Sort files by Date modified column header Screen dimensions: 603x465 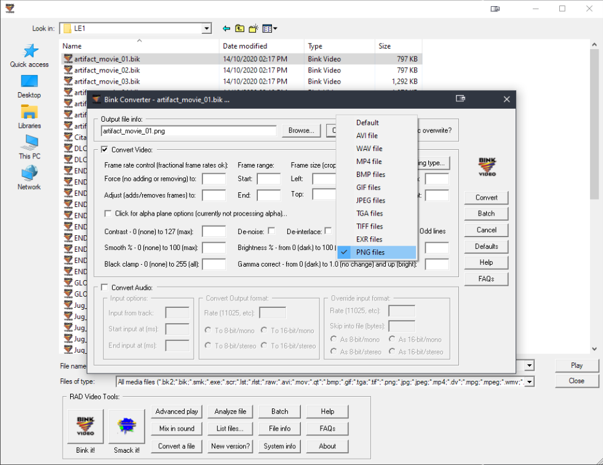tap(262, 46)
